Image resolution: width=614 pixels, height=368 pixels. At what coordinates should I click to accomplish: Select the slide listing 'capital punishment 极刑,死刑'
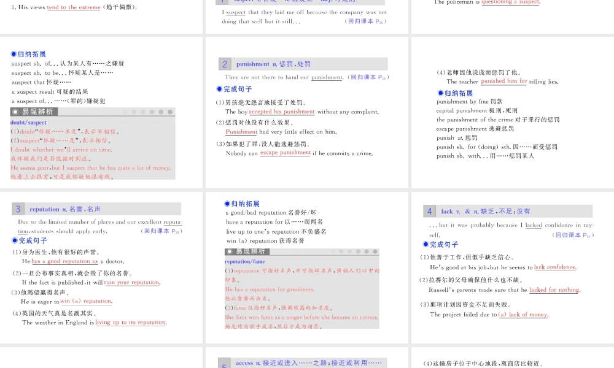click(513, 113)
